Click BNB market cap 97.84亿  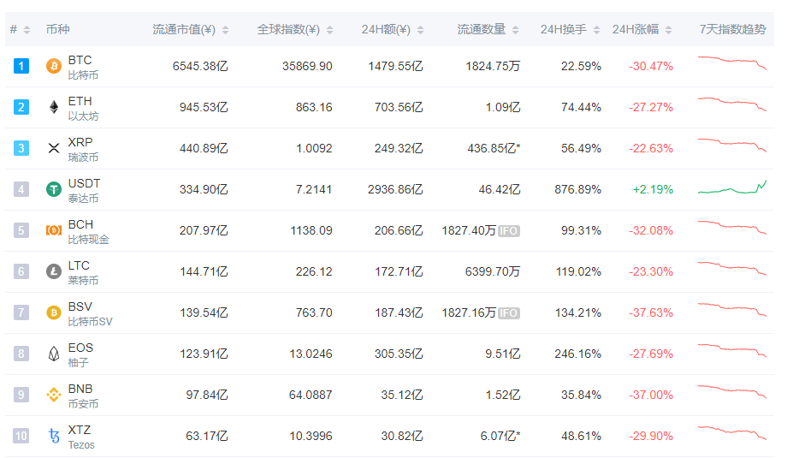pyautogui.click(x=207, y=396)
